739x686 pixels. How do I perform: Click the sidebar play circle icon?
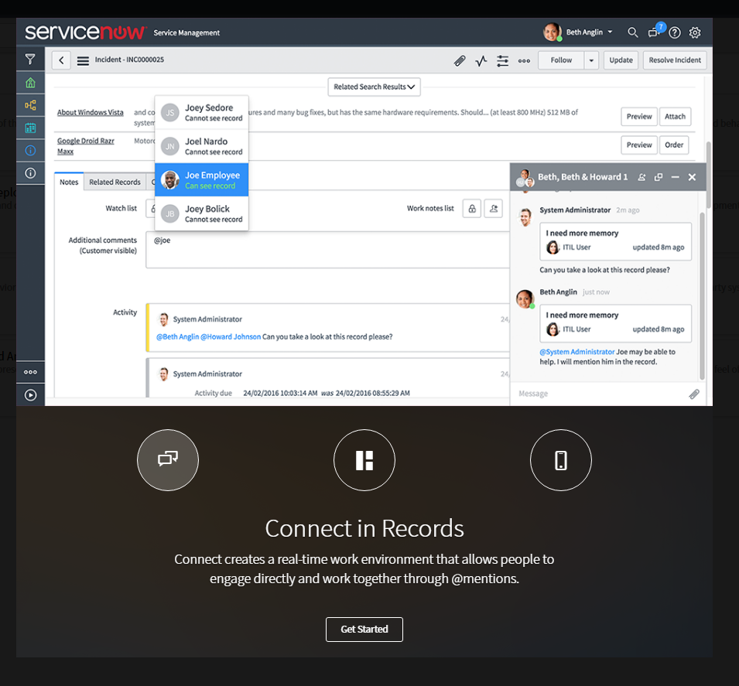pyautogui.click(x=30, y=395)
